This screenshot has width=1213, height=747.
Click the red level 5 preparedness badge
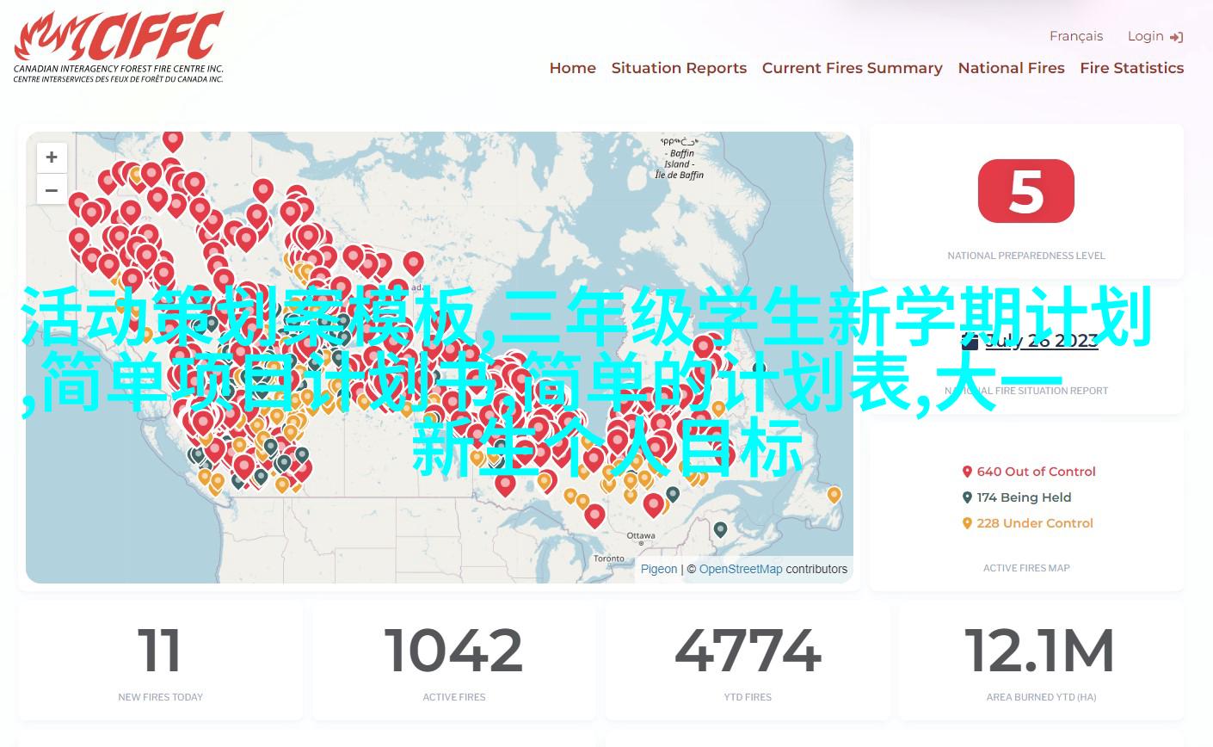(1025, 191)
